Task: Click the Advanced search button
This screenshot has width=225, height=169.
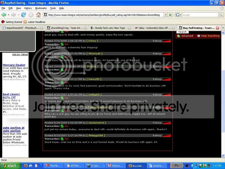Action: (x=185, y=36)
